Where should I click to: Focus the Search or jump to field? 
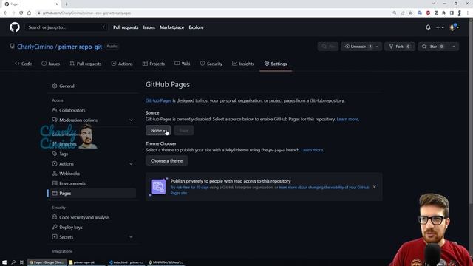pyautogui.click(x=67, y=27)
